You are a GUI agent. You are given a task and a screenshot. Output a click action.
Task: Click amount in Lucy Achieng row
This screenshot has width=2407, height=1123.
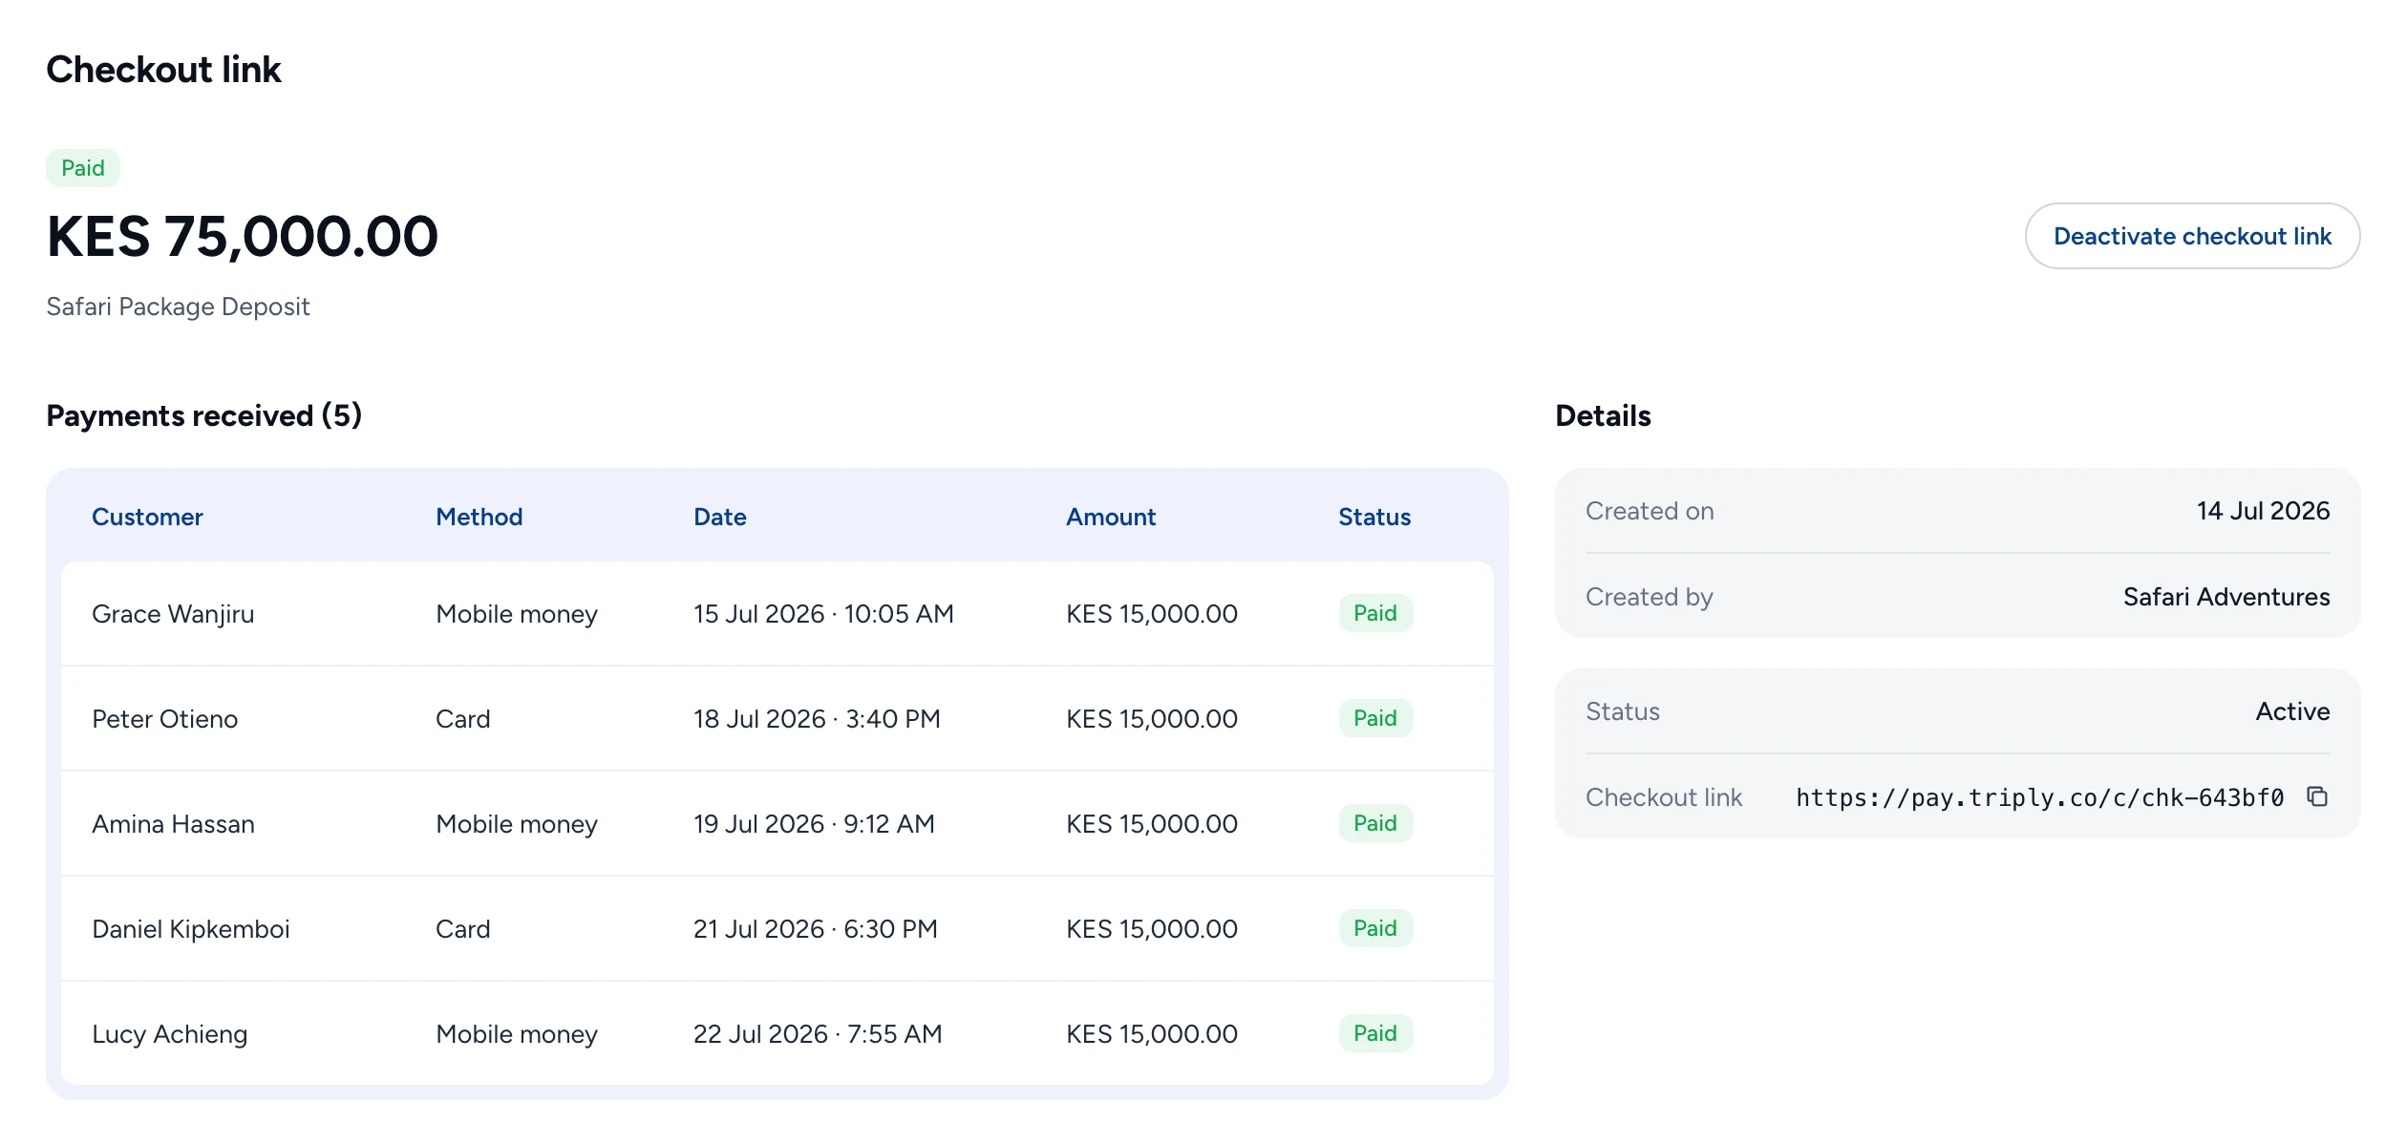click(1152, 1034)
